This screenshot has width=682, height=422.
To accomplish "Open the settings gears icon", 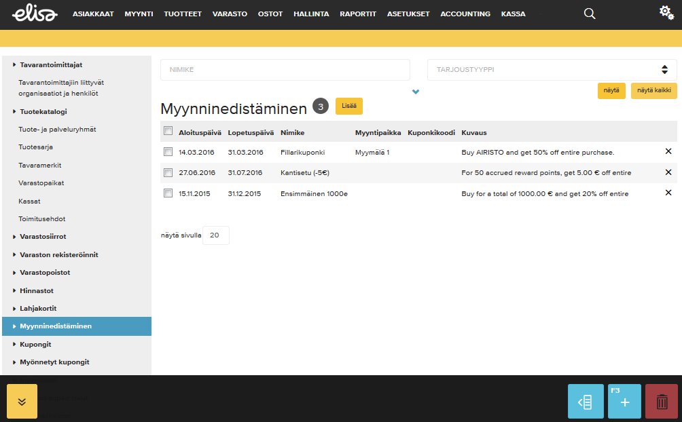I will pyautogui.click(x=666, y=13).
